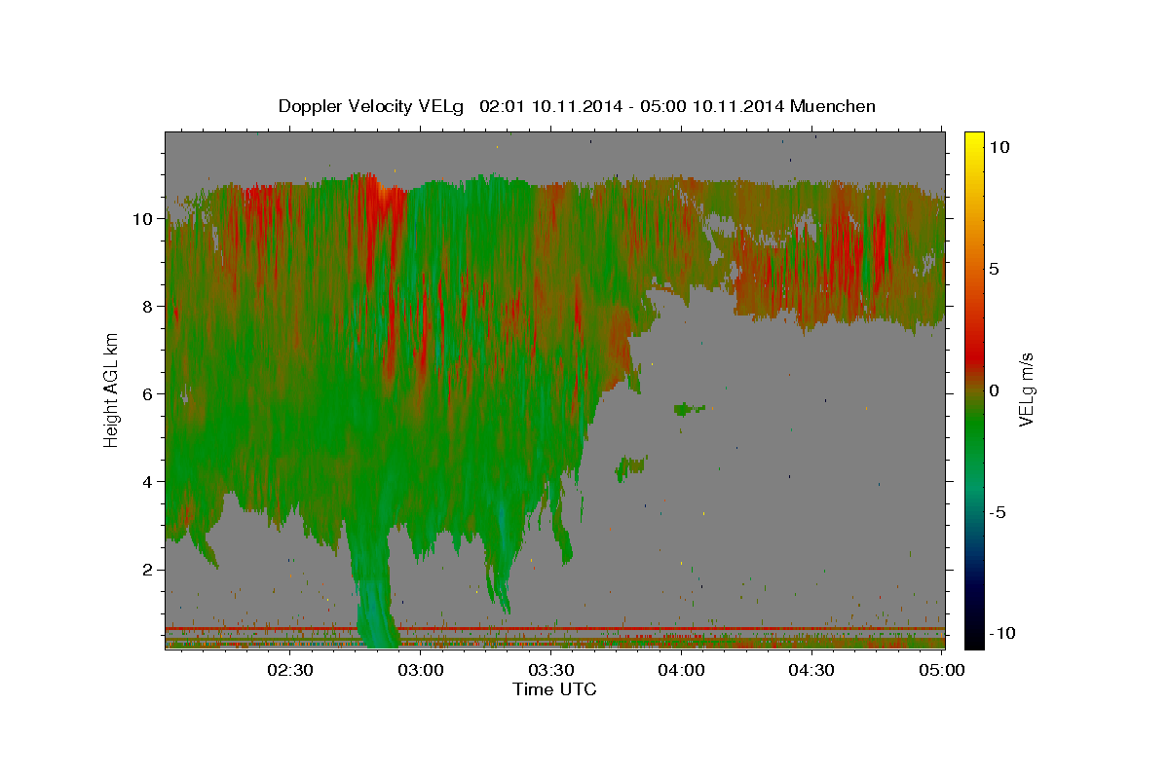Select the 03:30 time tick label

point(551,670)
